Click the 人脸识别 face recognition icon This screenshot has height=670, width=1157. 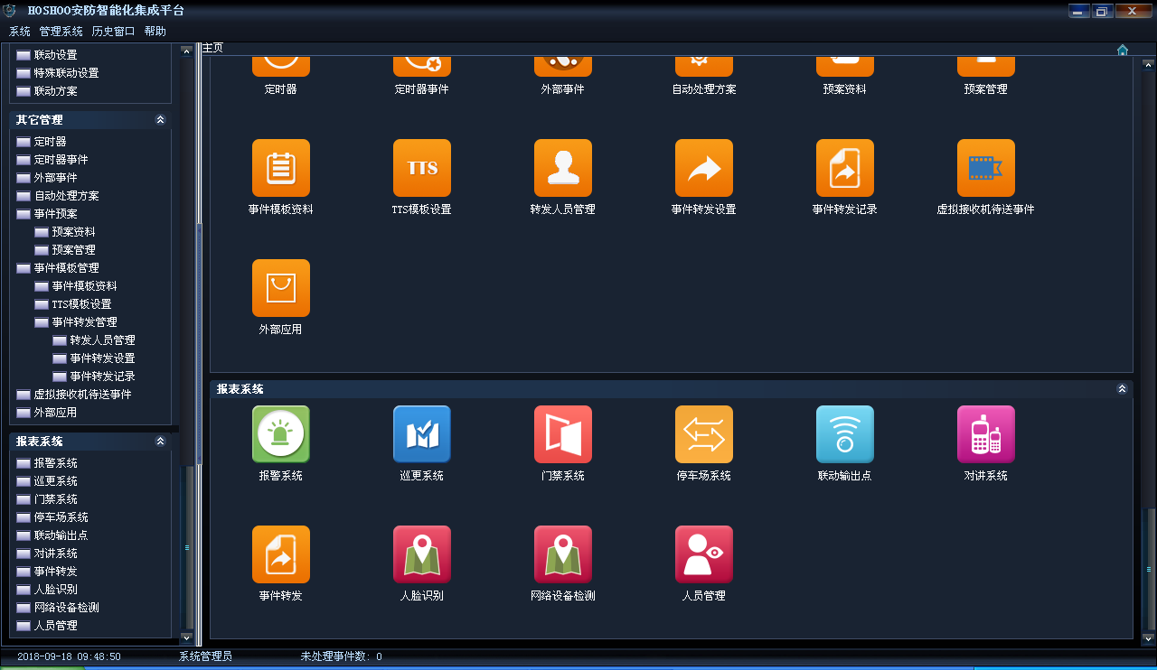[x=421, y=554]
